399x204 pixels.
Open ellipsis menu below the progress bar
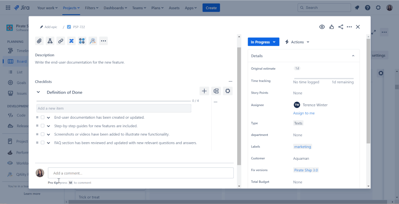point(216,102)
